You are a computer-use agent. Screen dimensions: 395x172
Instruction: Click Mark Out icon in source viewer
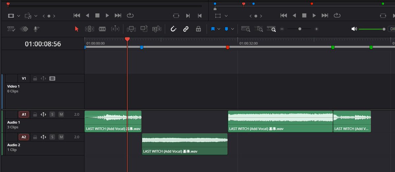199,15
